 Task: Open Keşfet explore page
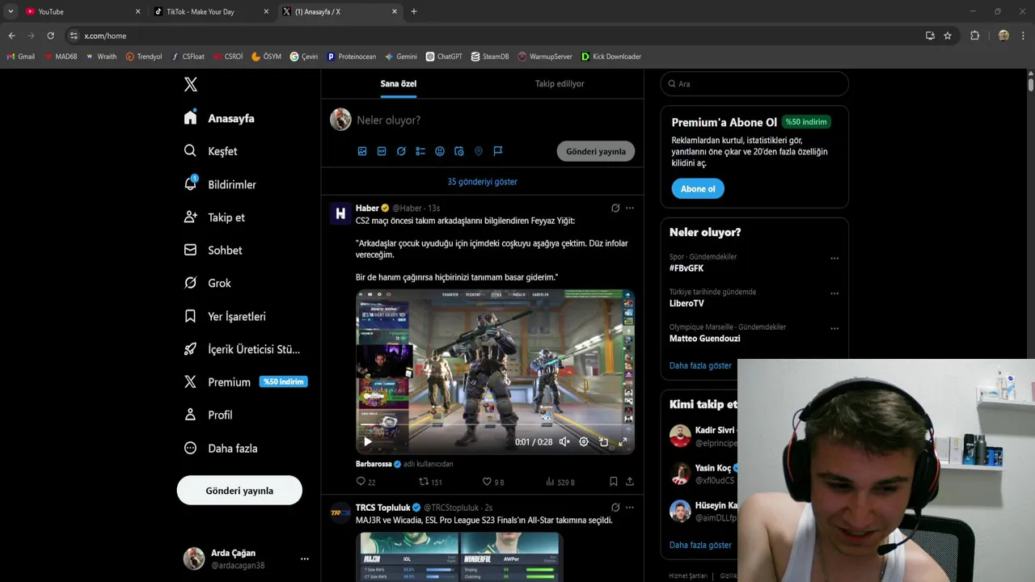[x=210, y=151]
